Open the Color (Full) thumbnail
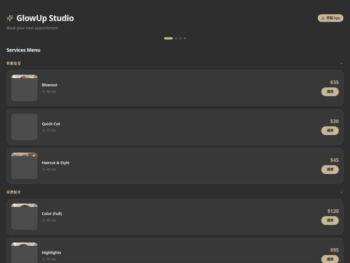 click(x=24, y=217)
